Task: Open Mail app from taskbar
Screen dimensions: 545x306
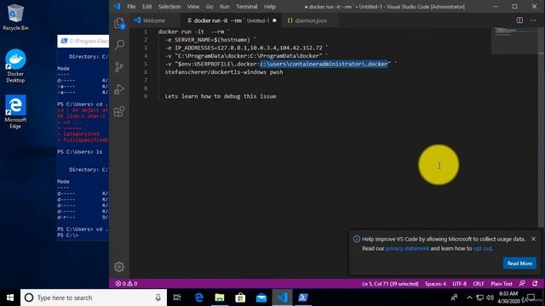Action: pos(261,297)
